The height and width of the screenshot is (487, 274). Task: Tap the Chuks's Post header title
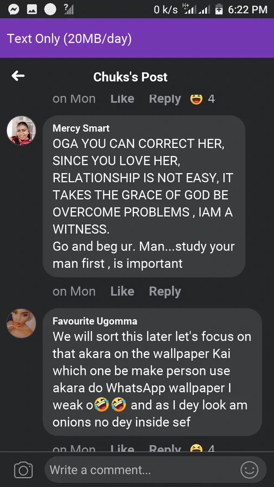pyautogui.click(x=130, y=77)
